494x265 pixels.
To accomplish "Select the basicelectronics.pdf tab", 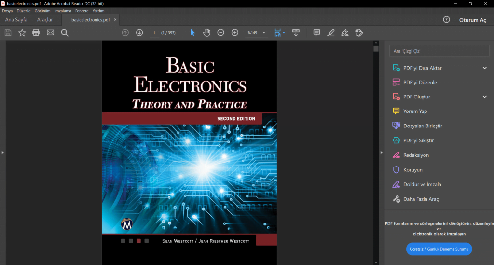I will [90, 19].
